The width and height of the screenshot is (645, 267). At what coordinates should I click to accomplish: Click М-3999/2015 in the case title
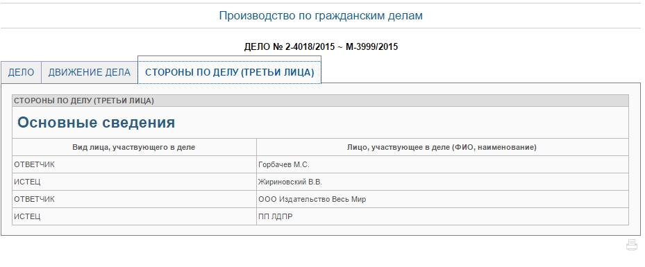click(x=372, y=47)
